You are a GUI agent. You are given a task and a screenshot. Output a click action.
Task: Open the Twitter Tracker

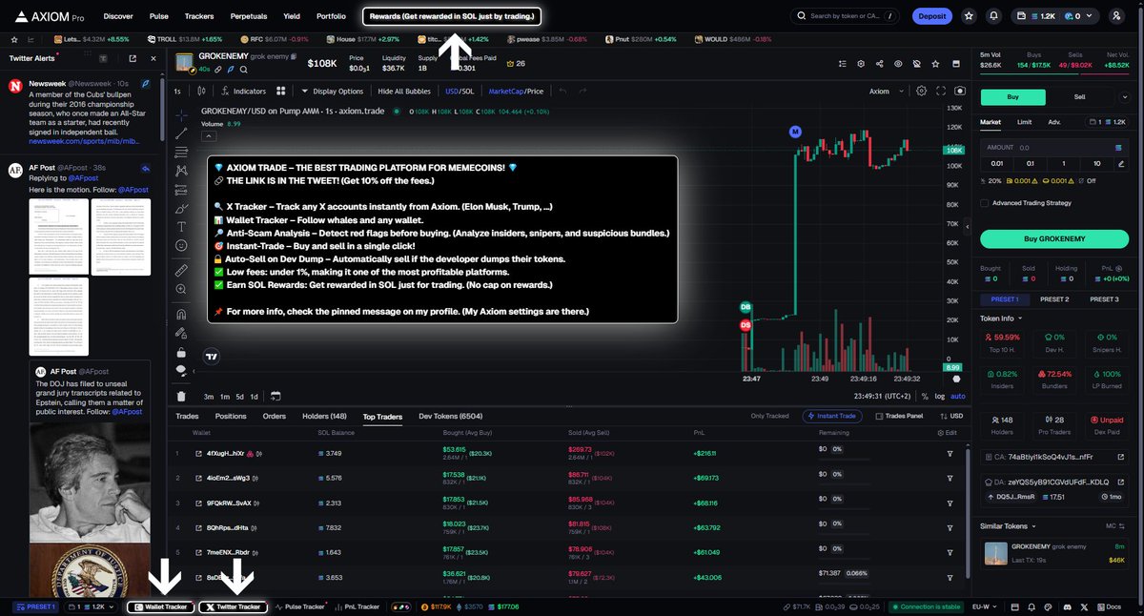[233, 606]
